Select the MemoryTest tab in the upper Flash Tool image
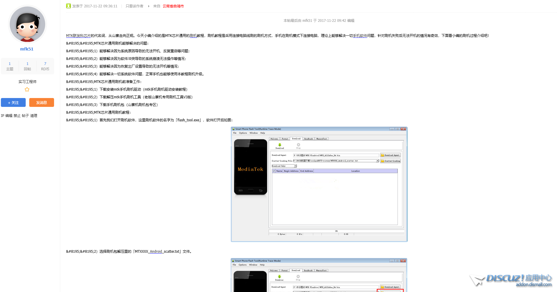This screenshot has width=557, height=292. 322,139
